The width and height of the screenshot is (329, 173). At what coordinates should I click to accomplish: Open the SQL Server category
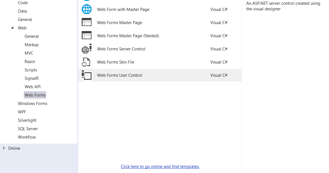pyautogui.click(x=28, y=129)
